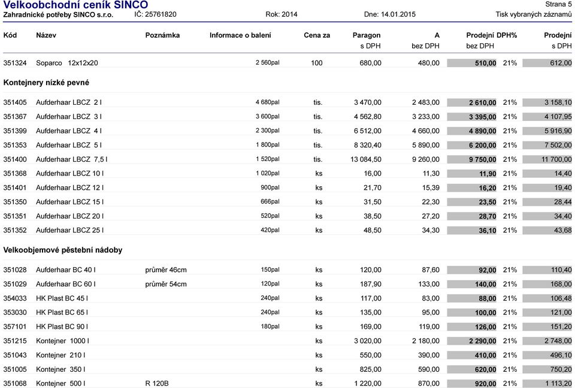The image size is (575, 388).
Task: Click Paragon price '13 084,50'
Action: point(365,159)
